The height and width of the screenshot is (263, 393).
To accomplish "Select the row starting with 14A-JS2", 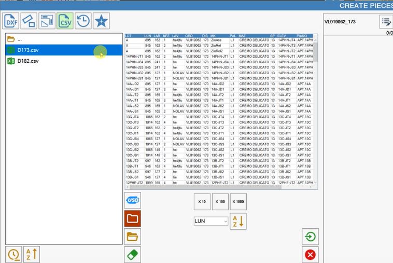I will click(x=219, y=106).
